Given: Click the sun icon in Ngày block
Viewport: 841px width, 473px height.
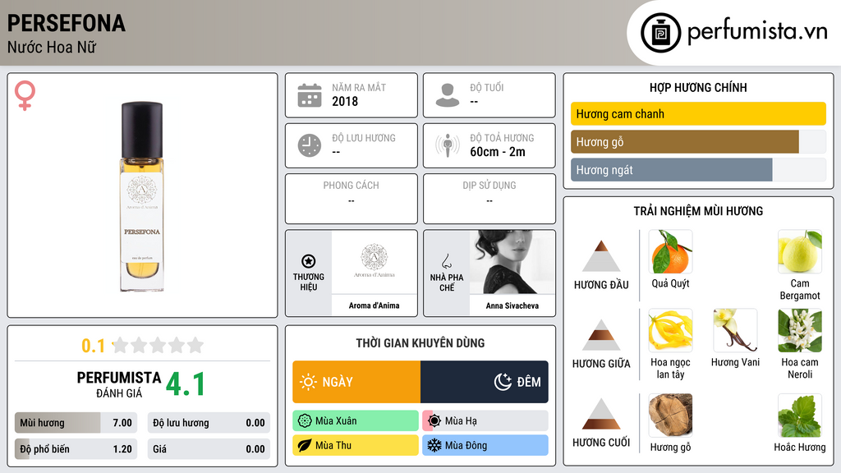Looking at the screenshot, I should point(308,382).
